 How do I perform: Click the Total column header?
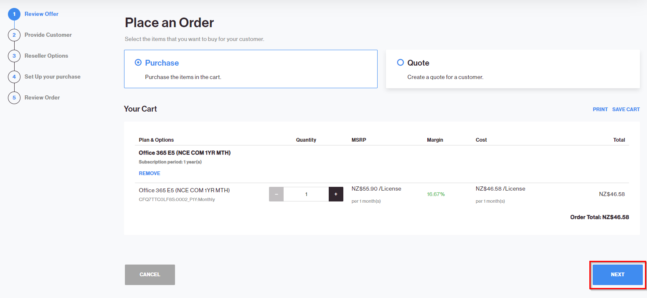[619, 140]
